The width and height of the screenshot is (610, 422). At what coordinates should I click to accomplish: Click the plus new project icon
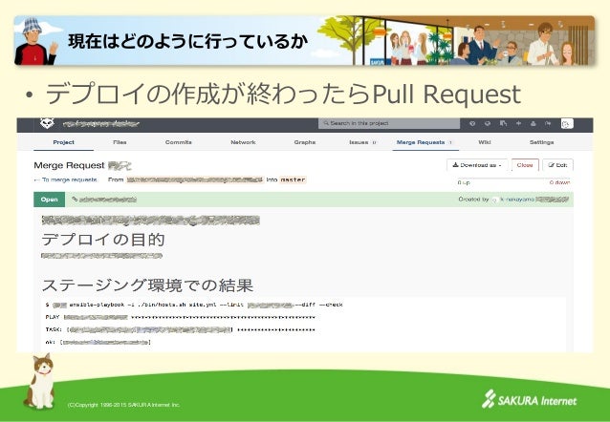point(518,123)
